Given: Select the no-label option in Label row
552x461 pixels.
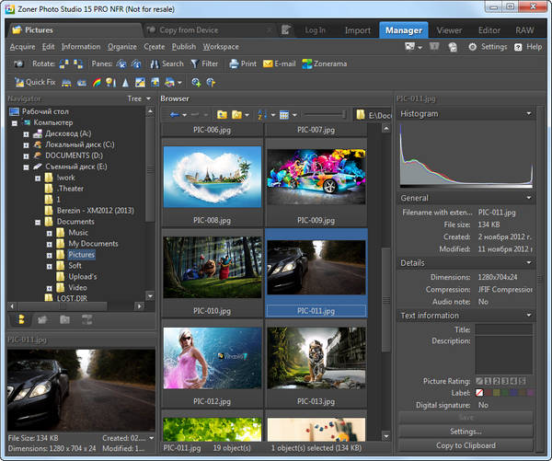Looking at the screenshot, I should coord(479,393).
